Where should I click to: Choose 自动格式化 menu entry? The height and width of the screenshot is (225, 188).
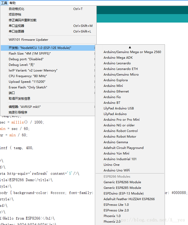point(48,9)
